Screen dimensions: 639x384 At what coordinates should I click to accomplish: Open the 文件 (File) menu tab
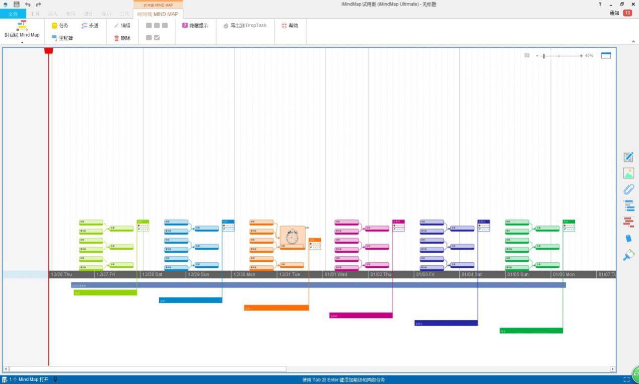point(13,14)
